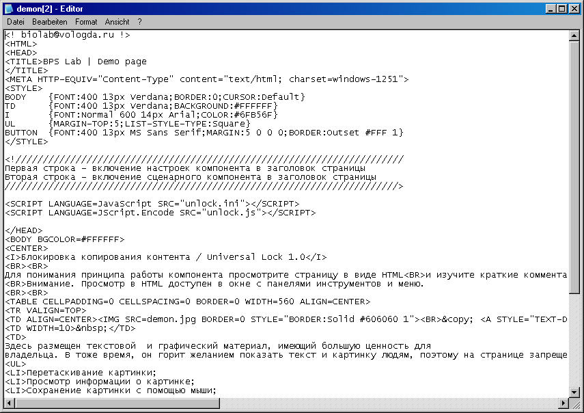The image size is (584, 413).
Task: Click the vertical scrollbar up arrow
Action: (574, 36)
